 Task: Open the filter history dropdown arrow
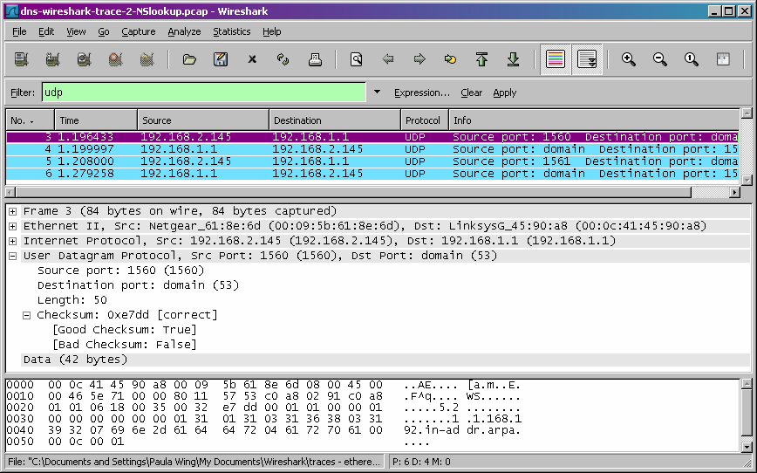click(377, 92)
